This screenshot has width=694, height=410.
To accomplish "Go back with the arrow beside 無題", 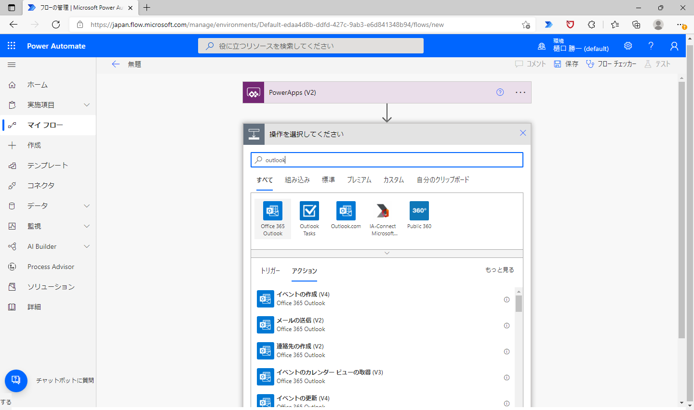I will (116, 64).
